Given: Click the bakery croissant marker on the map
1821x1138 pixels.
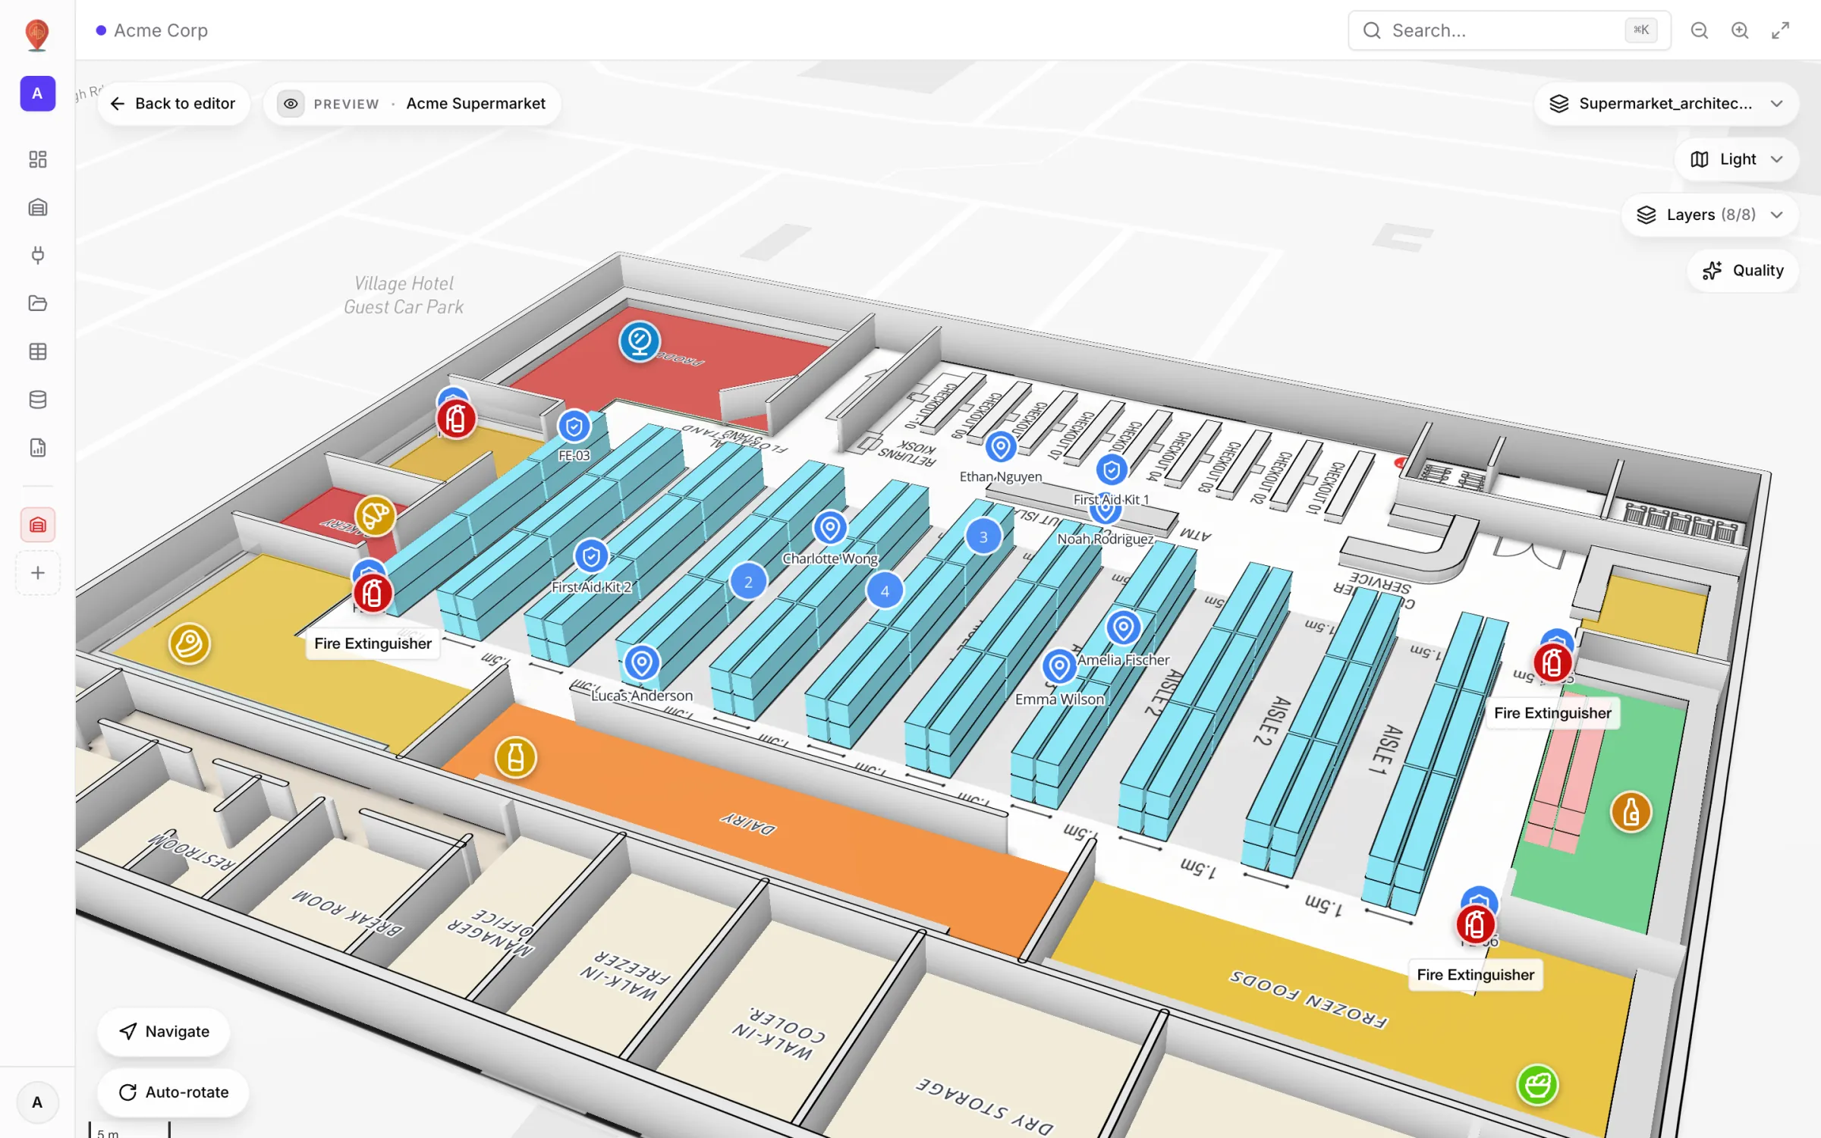Looking at the screenshot, I should coord(375,516).
